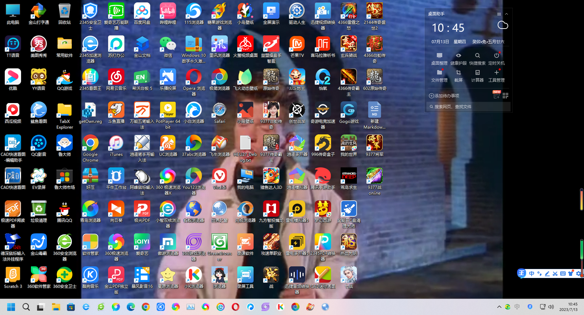Click the 截屏 screenshot tool in 桌面助手
Image resolution: width=584 pixels, height=315 pixels.
point(458,76)
